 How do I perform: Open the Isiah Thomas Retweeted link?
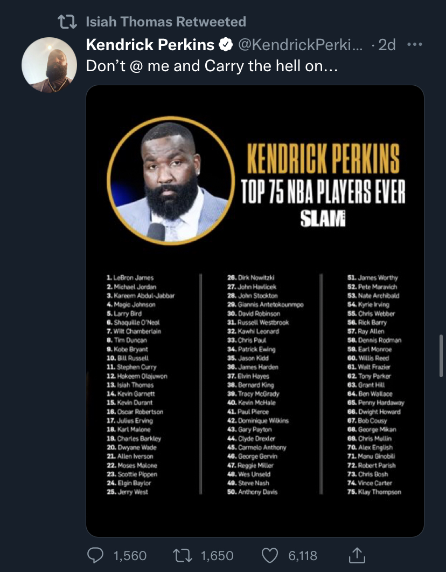166,22
